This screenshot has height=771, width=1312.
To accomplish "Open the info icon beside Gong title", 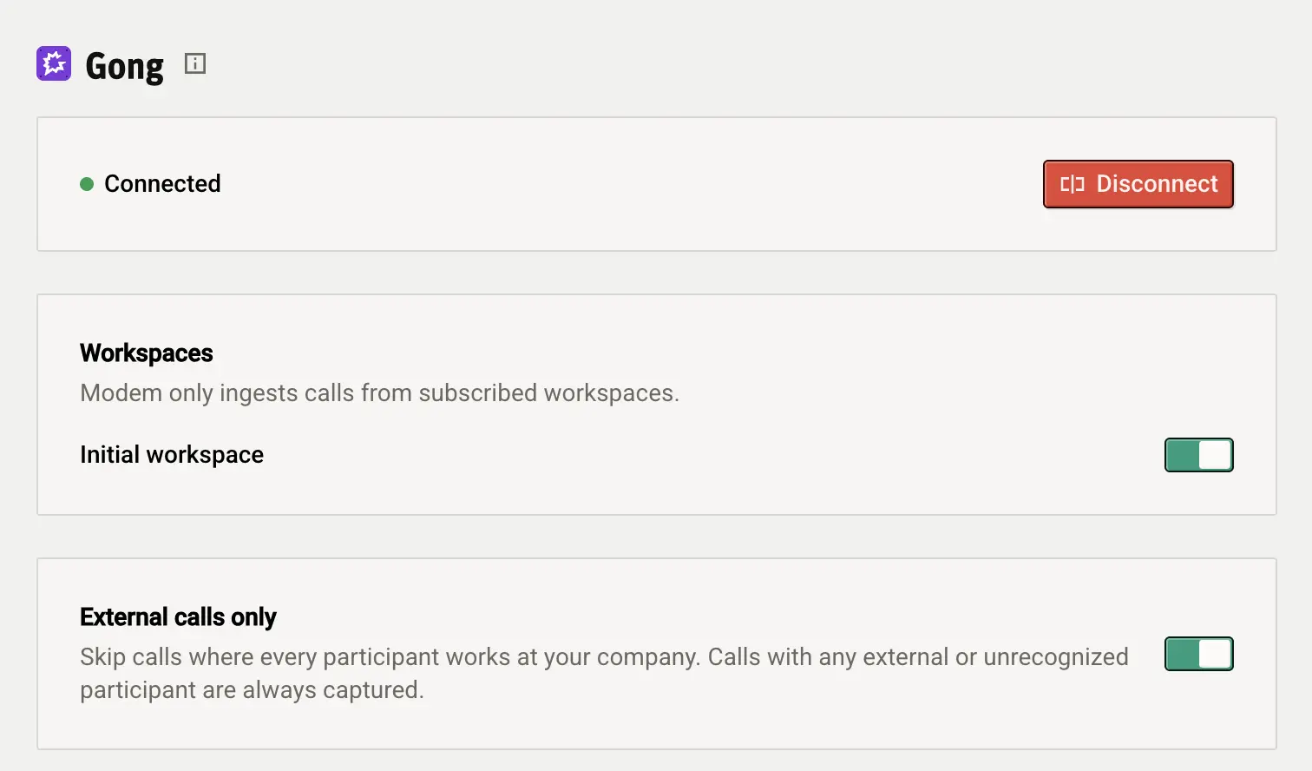I will (x=195, y=63).
